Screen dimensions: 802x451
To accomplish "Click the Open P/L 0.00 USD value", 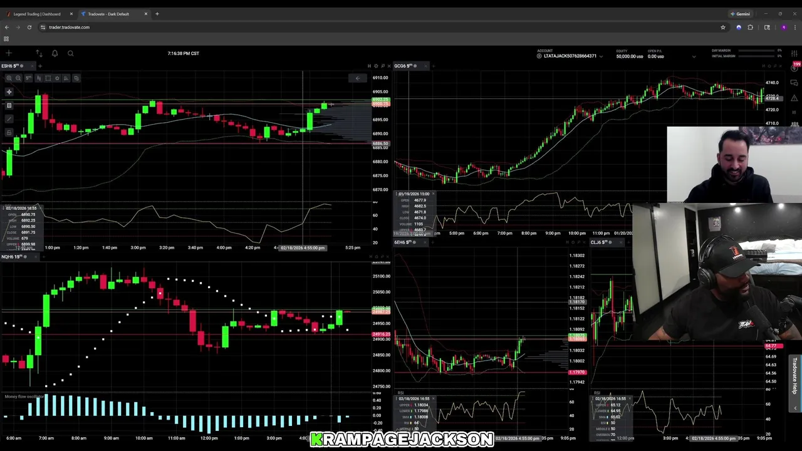I will point(656,56).
